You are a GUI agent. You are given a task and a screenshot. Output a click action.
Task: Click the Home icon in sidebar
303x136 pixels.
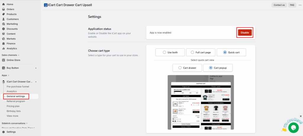click(4, 4)
